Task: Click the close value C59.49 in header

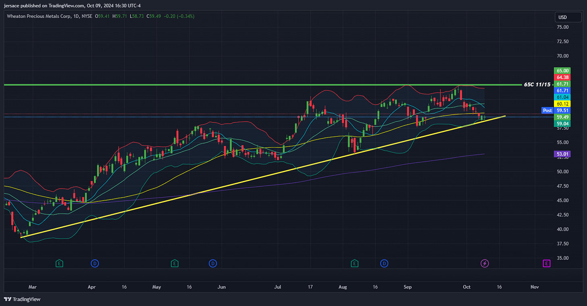Action: click(x=154, y=16)
